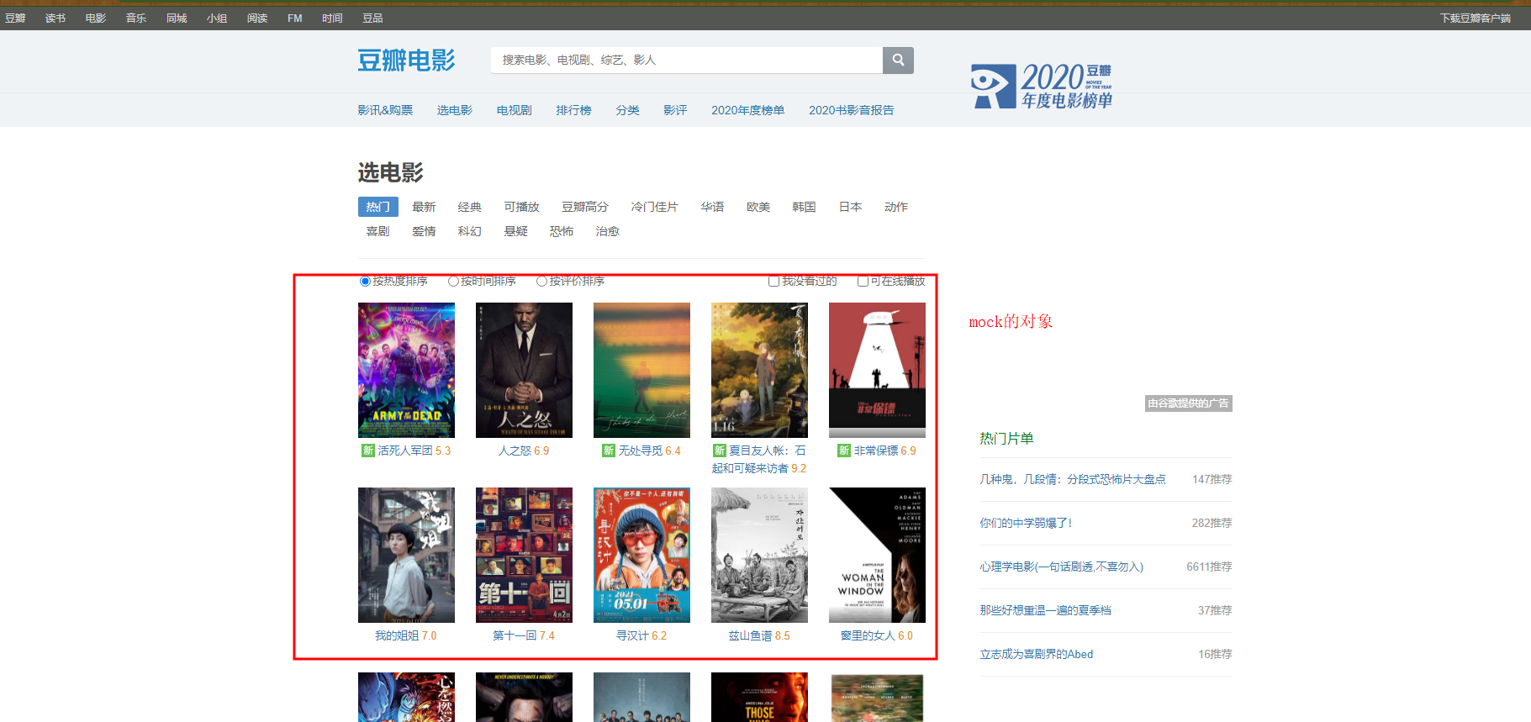The width and height of the screenshot is (1531, 722).
Task: Select 按评价排序 radio button
Action: [x=541, y=282]
